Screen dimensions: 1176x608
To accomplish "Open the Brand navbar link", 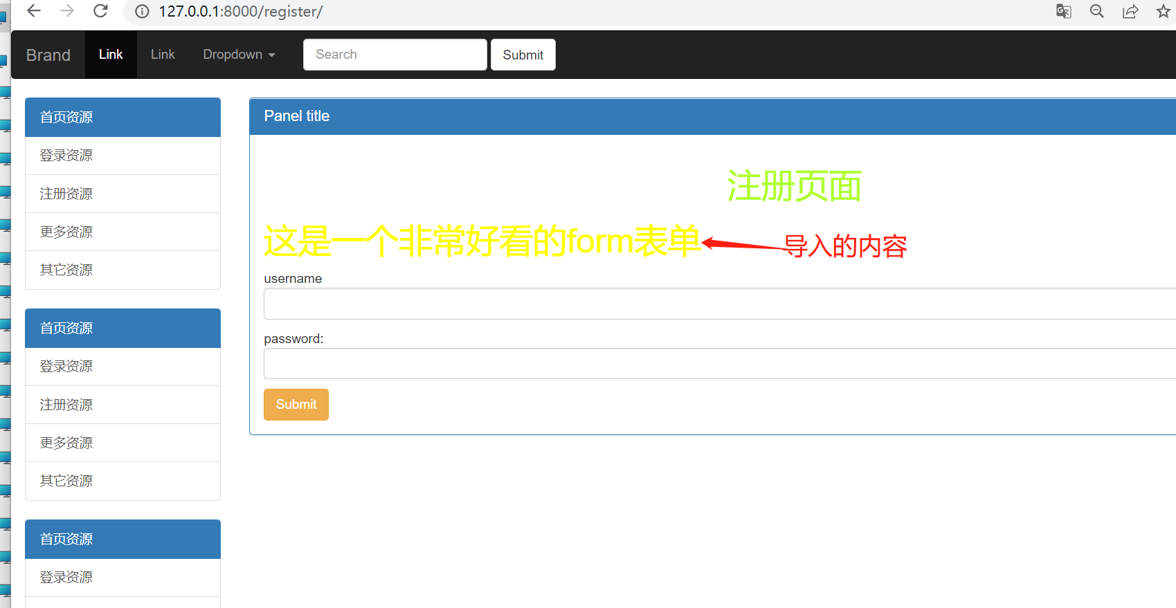I will point(48,55).
